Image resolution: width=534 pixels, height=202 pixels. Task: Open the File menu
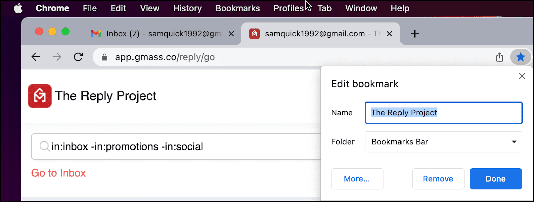90,8
